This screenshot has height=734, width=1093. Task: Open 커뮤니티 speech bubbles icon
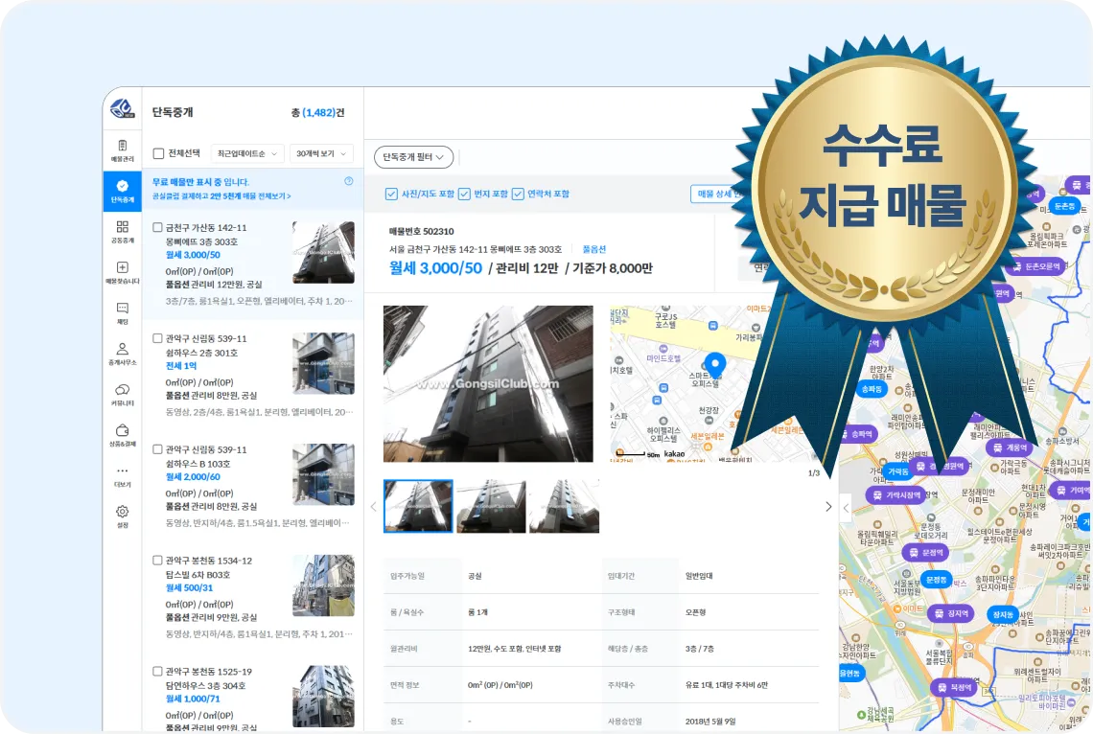[x=122, y=394]
